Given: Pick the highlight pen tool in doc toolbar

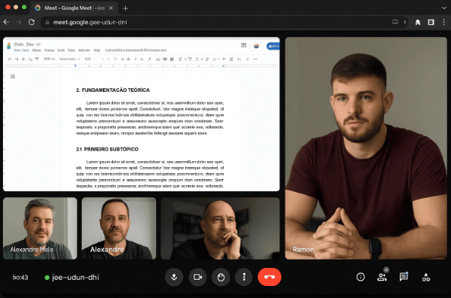Looking at the screenshot, I should [x=150, y=59].
